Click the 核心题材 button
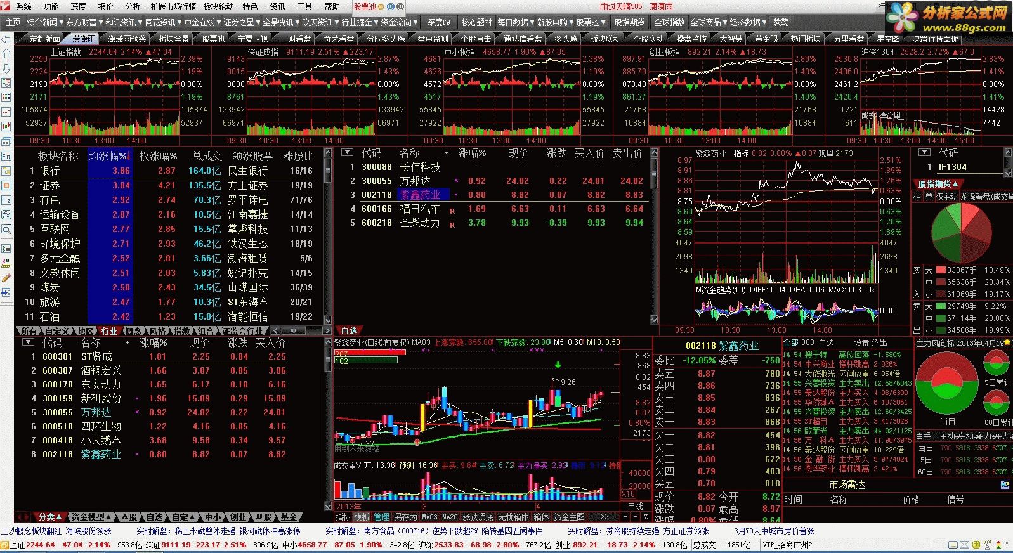The width and height of the screenshot is (1013, 553). pos(476,22)
